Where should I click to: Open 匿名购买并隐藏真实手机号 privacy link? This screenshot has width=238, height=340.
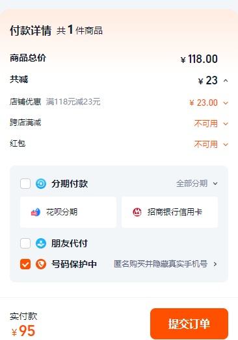161,264
